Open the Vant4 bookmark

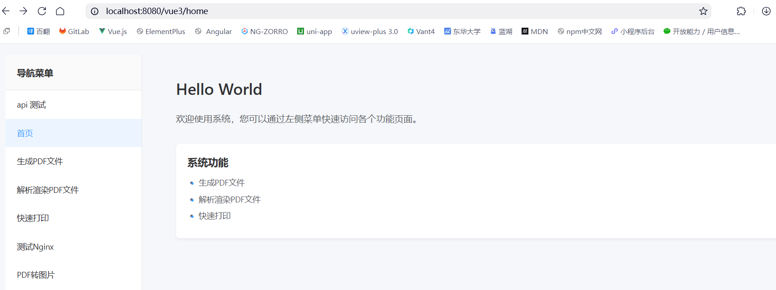[x=421, y=31]
